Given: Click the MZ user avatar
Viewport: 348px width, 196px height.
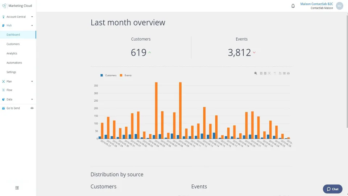Looking at the screenshot, I should [340, 6].
